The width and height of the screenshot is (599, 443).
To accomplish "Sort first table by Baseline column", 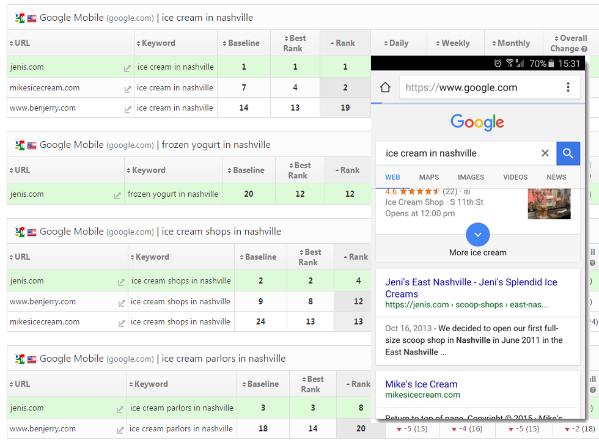I will click(243, 43).
